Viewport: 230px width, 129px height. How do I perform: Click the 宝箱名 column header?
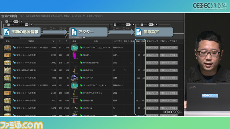point(31,42)
